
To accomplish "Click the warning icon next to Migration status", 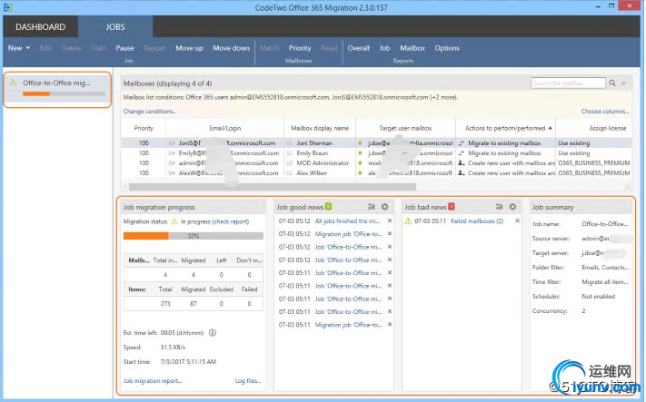I will pos(174,221).
